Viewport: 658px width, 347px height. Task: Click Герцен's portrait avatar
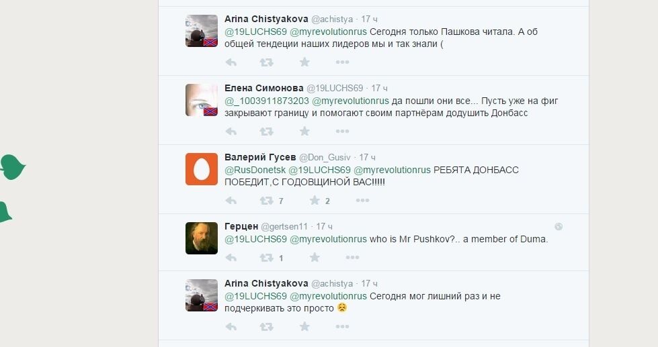point(201,238)
